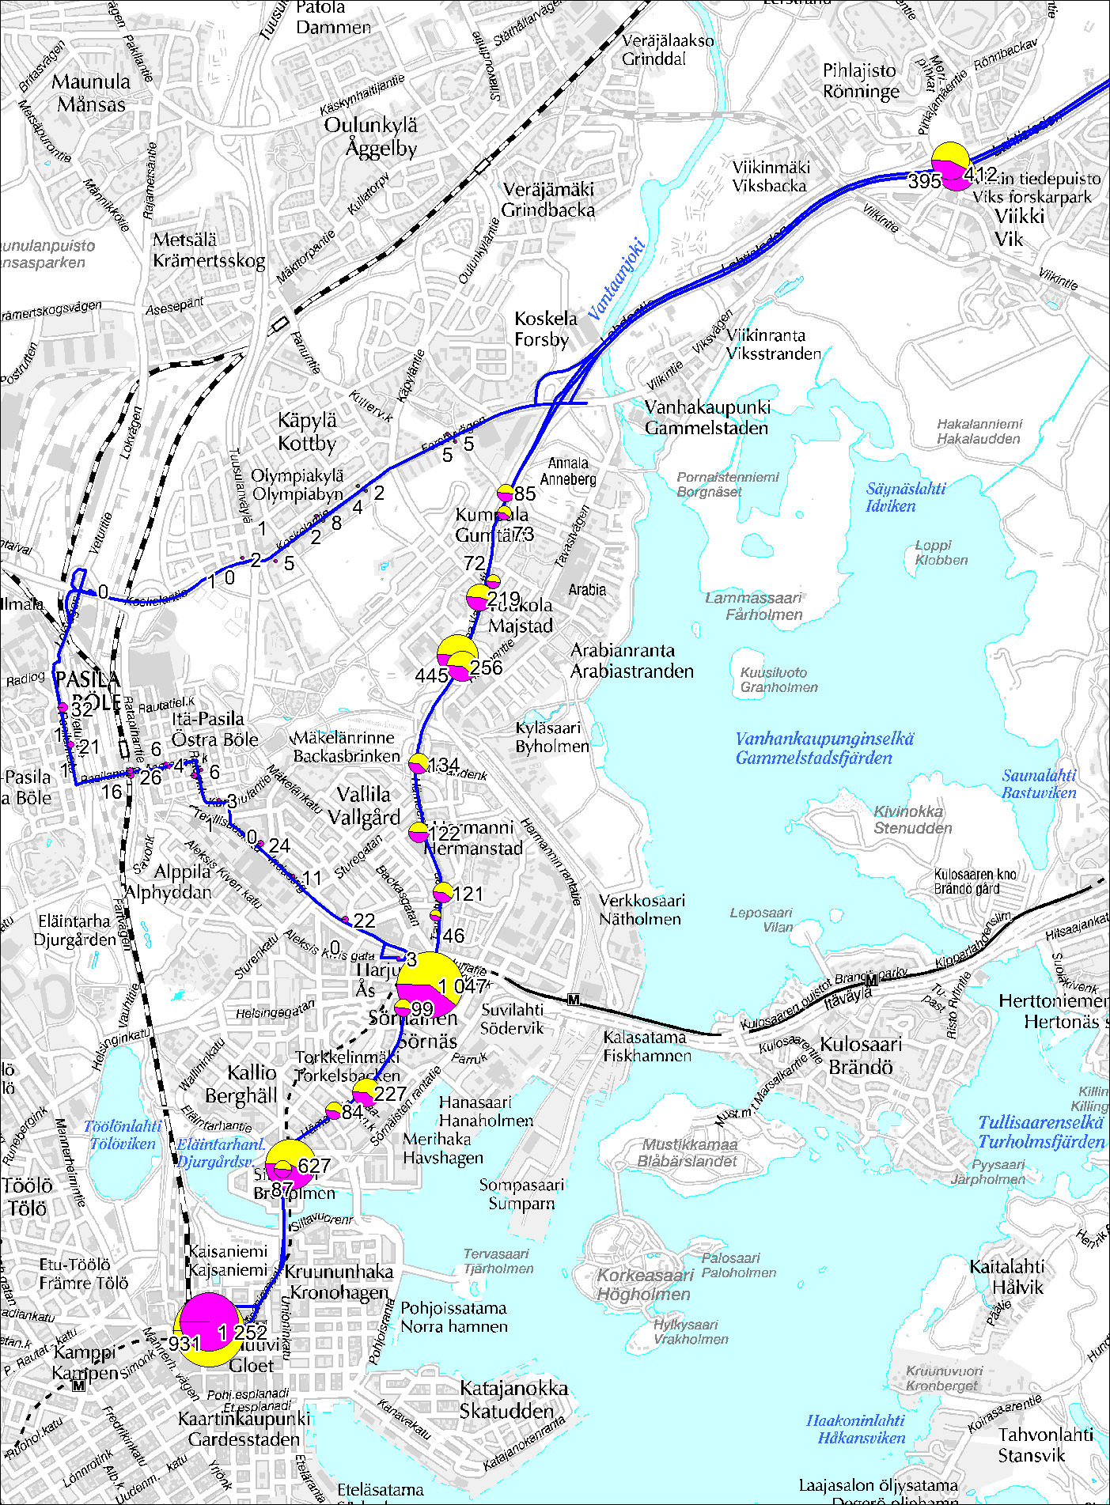1110x1505 pixels.
Task: Click the Kivinokka Stenudden label
Action: click(x=913, y=819)
